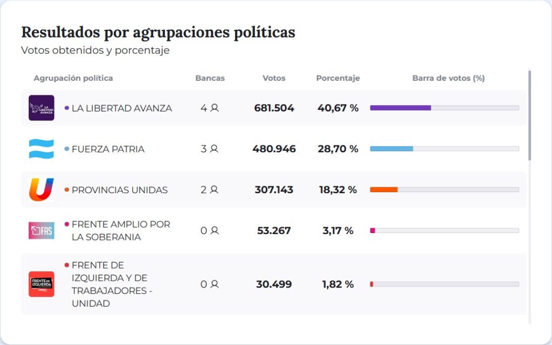The image size is (552, 345).
Task: Click the Bancas column header
Action: click(x=210, y=78)
